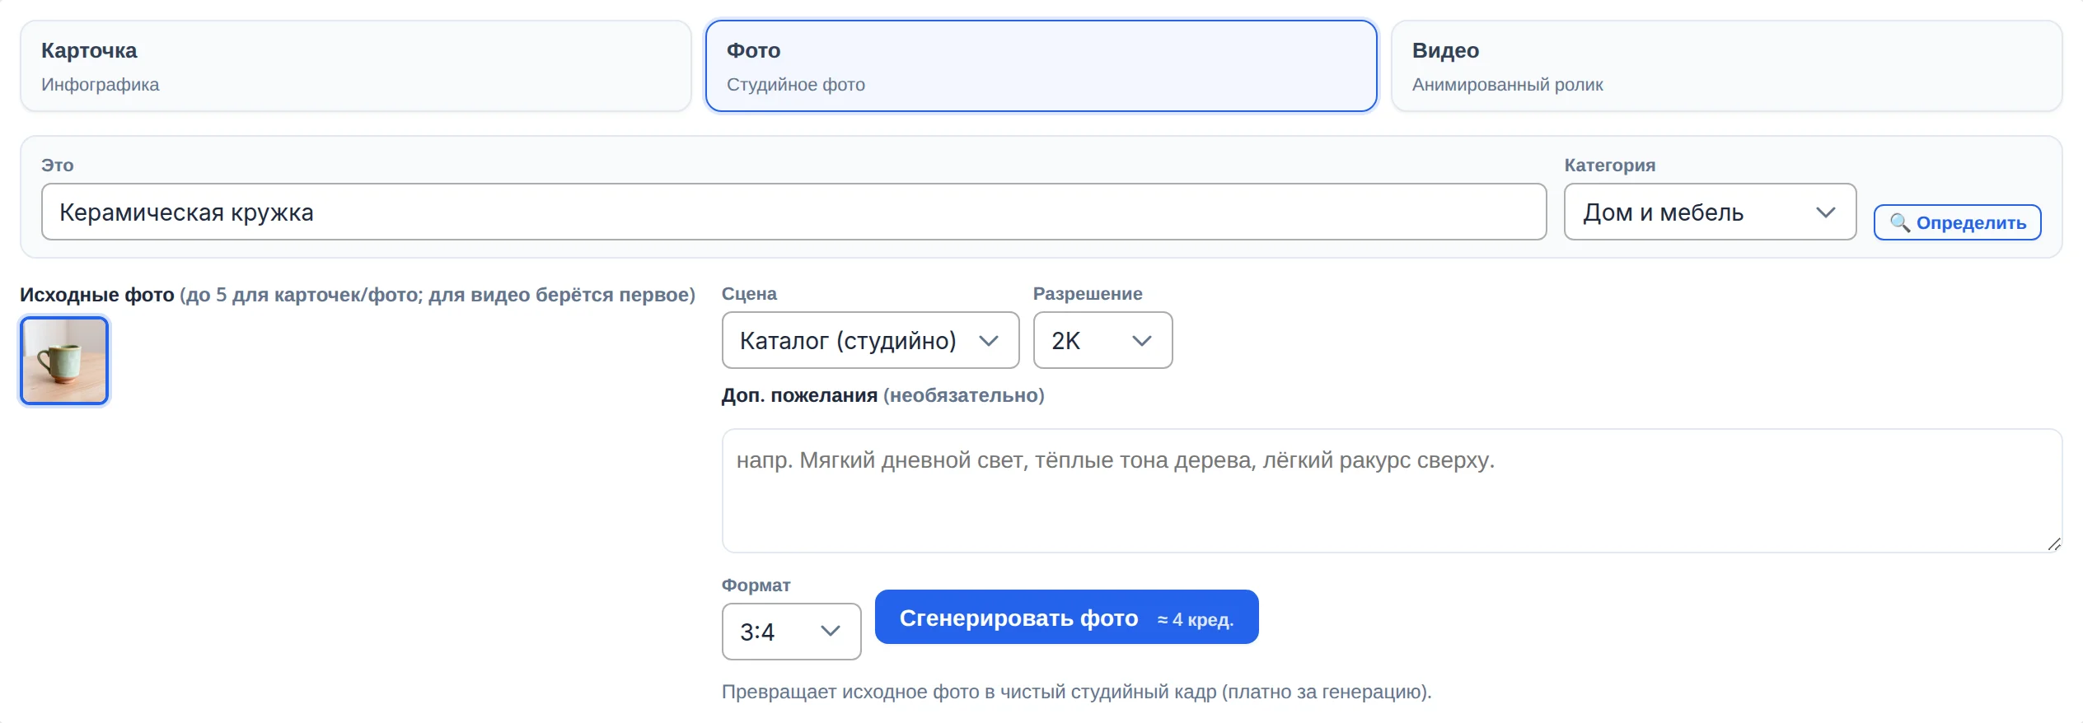The width and height of the screenshot is (2083, 723).
Task: Click the Это label above the name field
Action: (x=58, y=166)
